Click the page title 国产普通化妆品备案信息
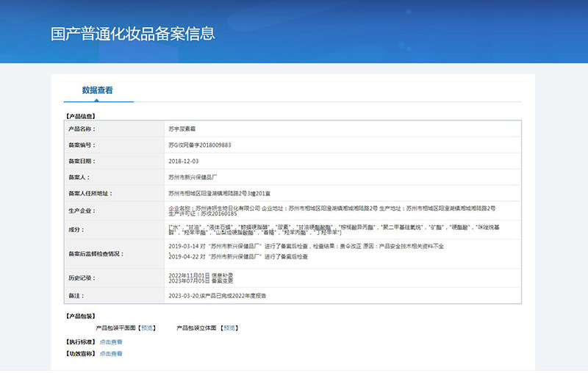The image size is (588, 373). (x=133, y=34)
